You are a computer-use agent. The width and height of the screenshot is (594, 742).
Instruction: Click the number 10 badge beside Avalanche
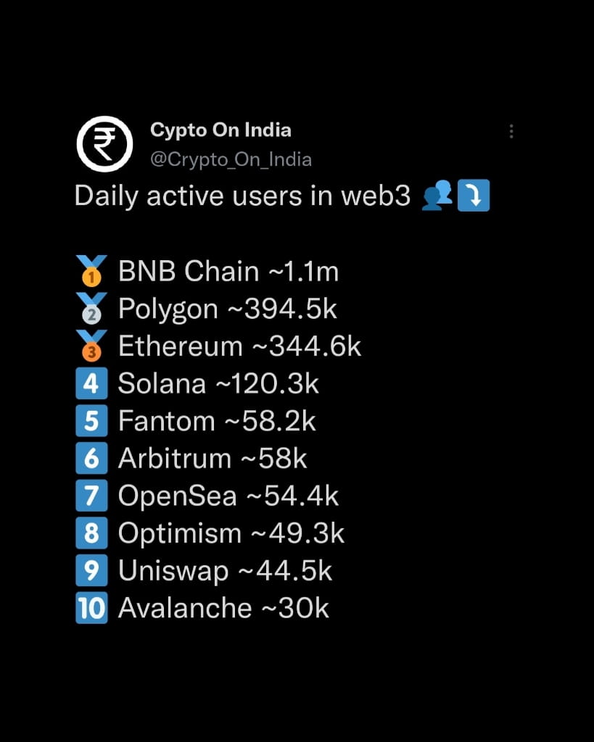pyautogui.click(x=91, y=608)
